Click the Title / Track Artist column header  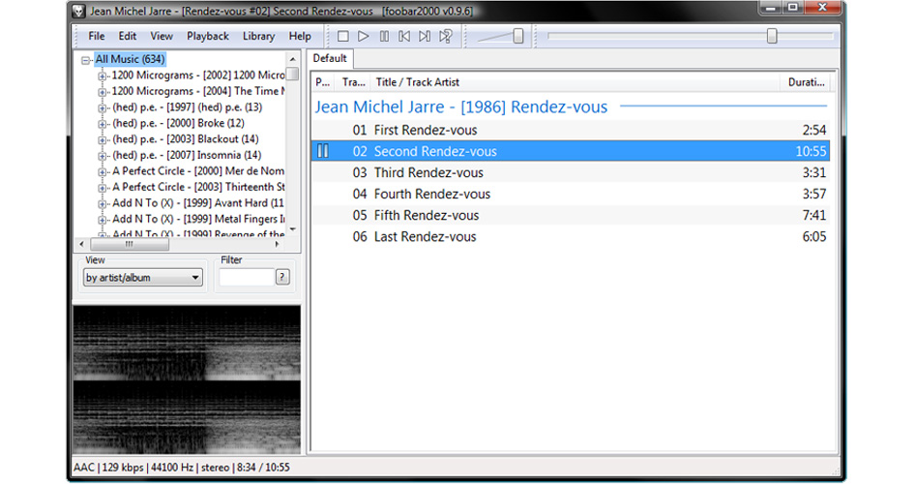575,82
